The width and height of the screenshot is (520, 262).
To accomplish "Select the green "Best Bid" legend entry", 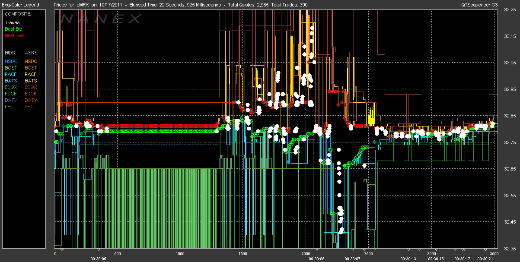I will coord(14,29).
